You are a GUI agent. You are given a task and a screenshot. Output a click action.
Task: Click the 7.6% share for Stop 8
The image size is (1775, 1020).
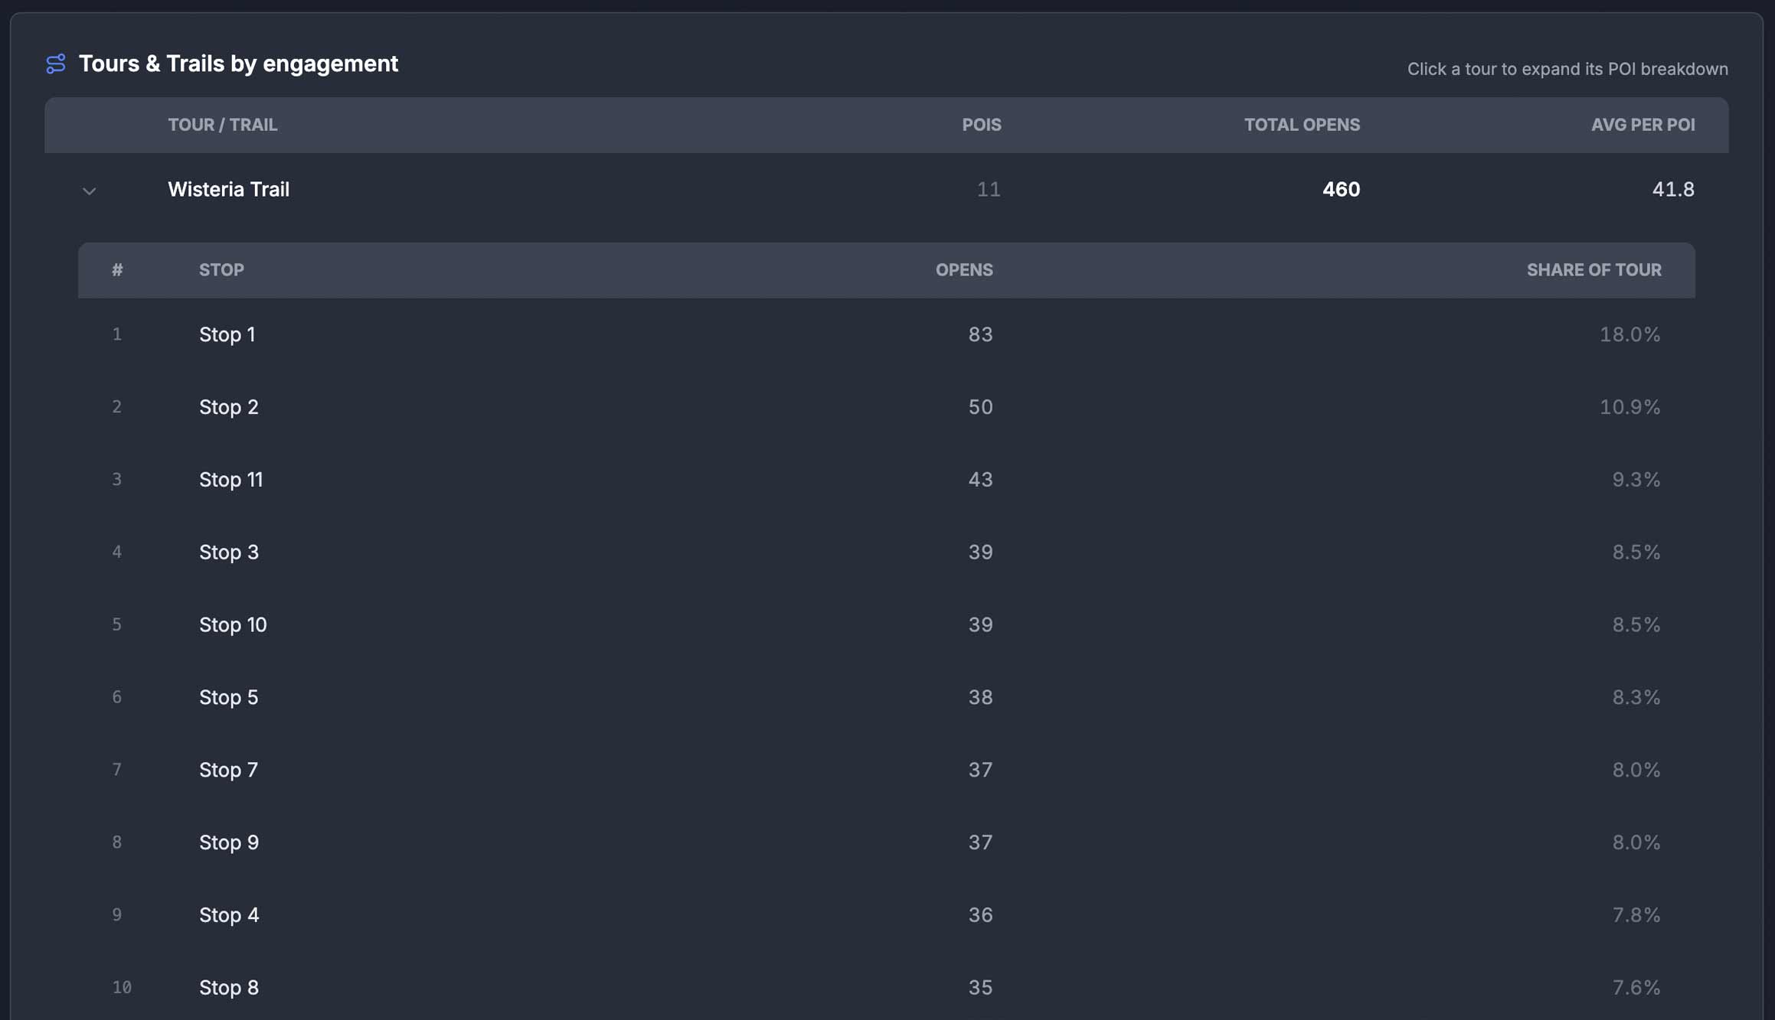(1636, 988)
